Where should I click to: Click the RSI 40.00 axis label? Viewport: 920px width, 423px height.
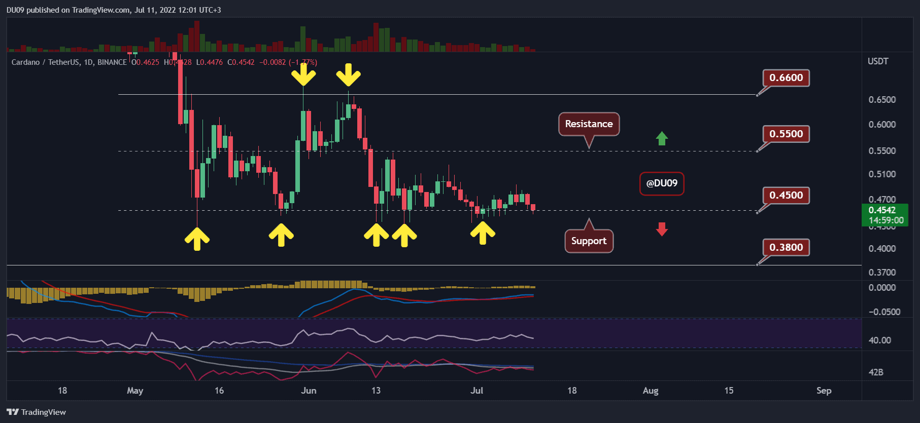pos(880,340)
